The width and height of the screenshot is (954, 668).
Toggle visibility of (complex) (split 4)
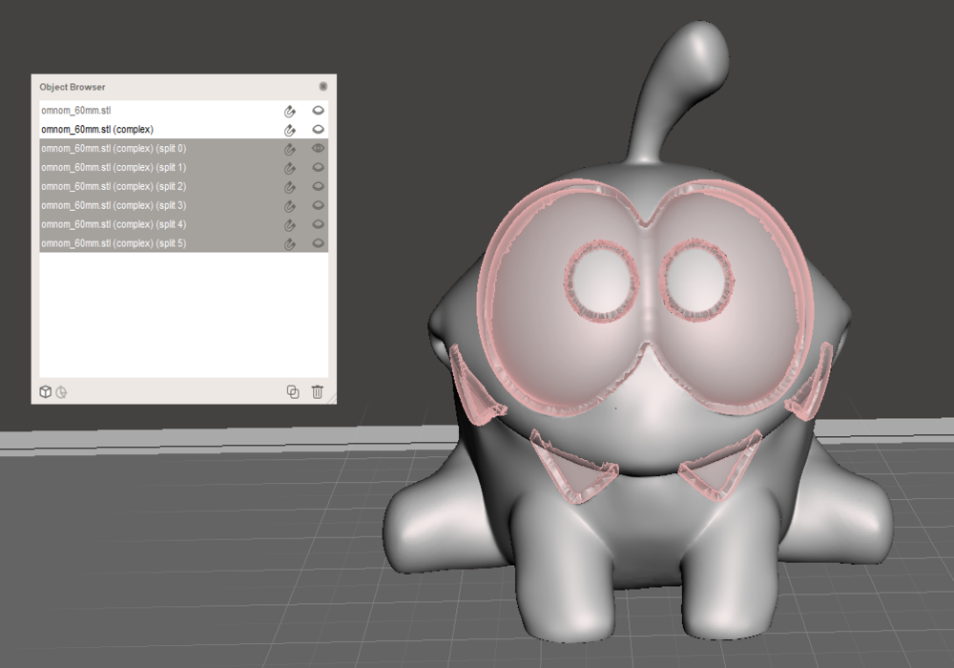(x=318, y=224)
